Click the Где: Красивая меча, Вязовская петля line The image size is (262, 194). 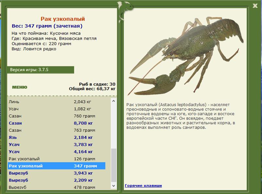click(x=54, y=39)
